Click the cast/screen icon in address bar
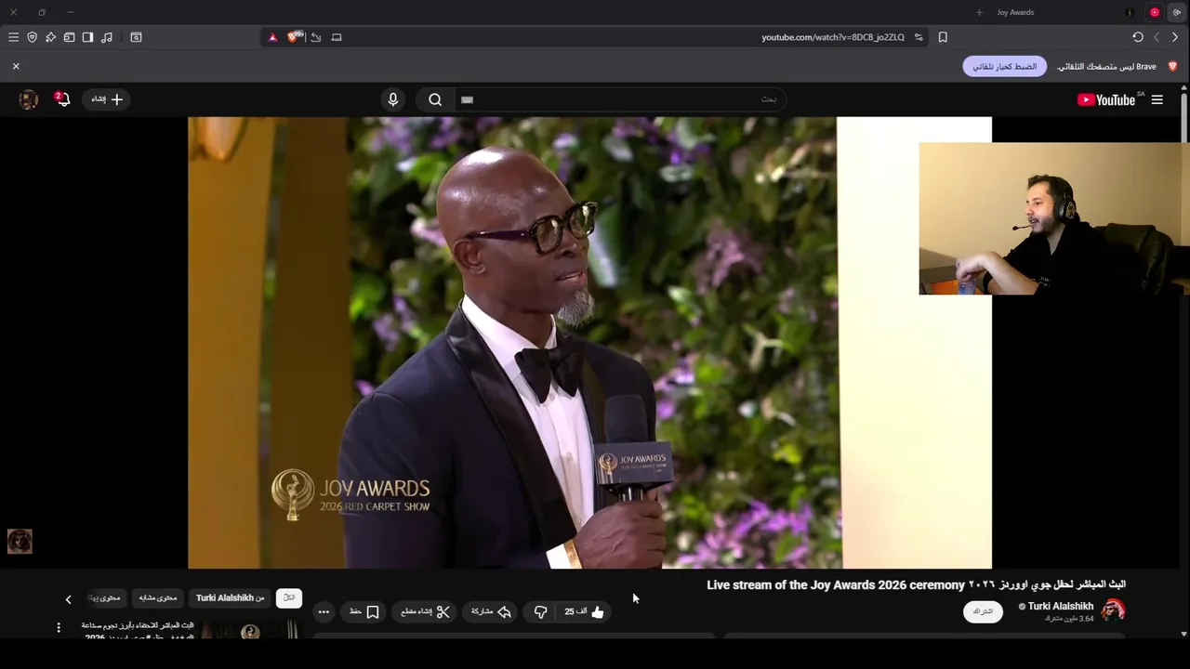Screen dimensions: 1190x669 [x=337, y=37]
